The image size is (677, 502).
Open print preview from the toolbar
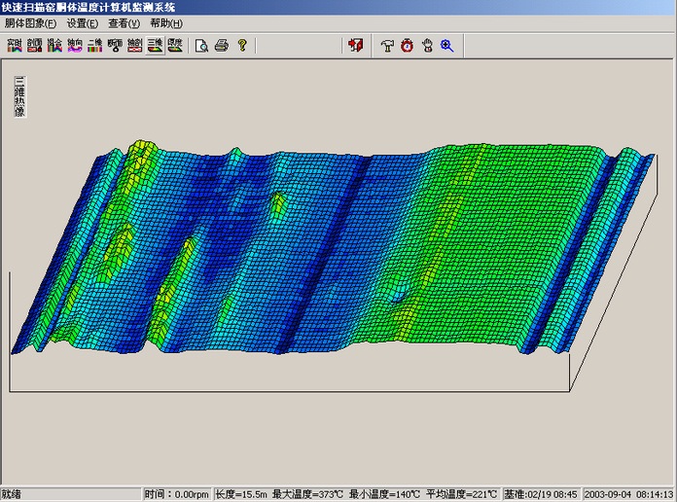(x=202, y=45)
